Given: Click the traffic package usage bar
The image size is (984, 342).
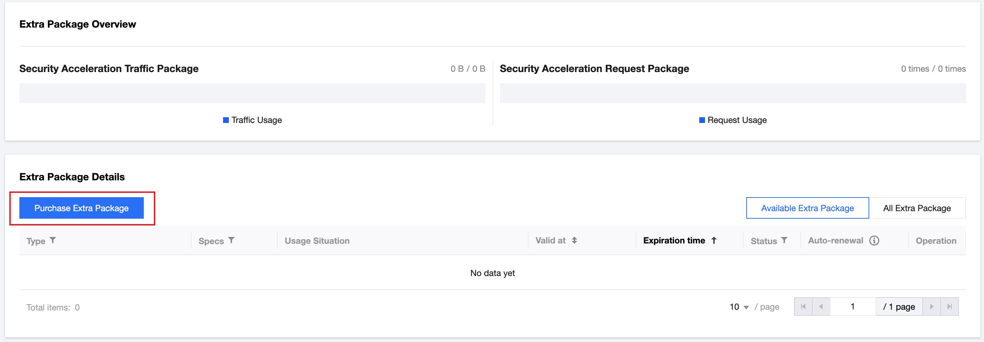Looking at the screenshot, I should (252, 93).
